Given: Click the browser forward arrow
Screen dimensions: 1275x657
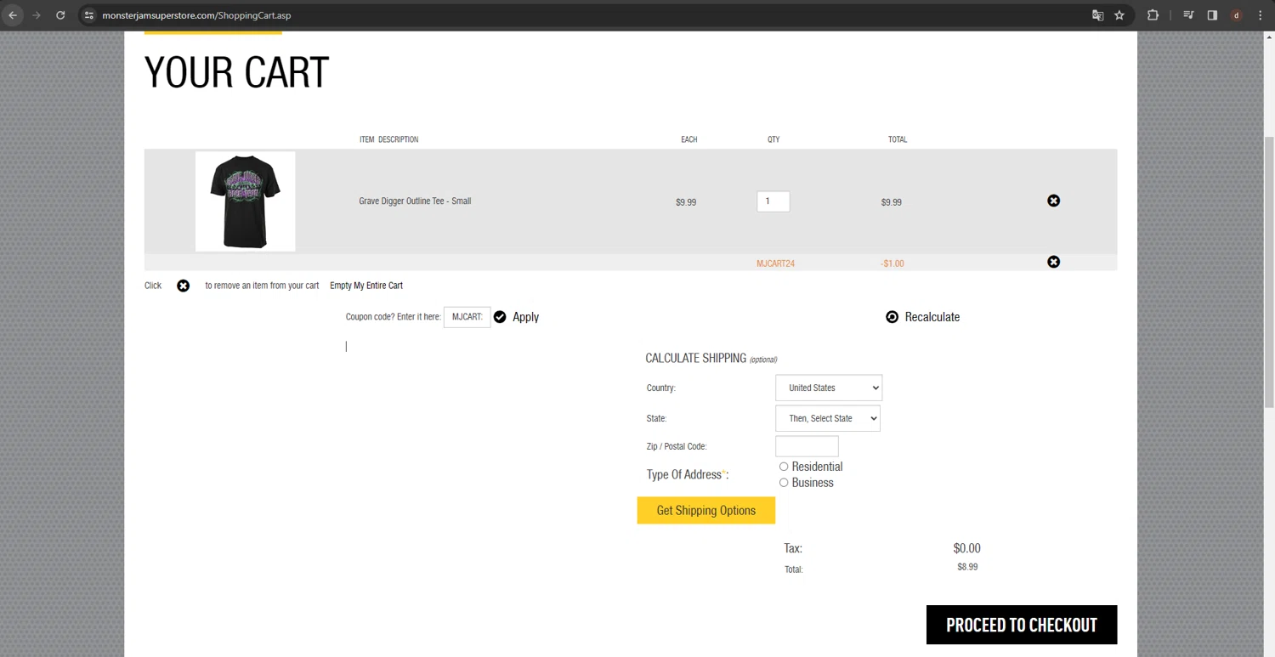Looking at the screenshot, I should (37, 15).
